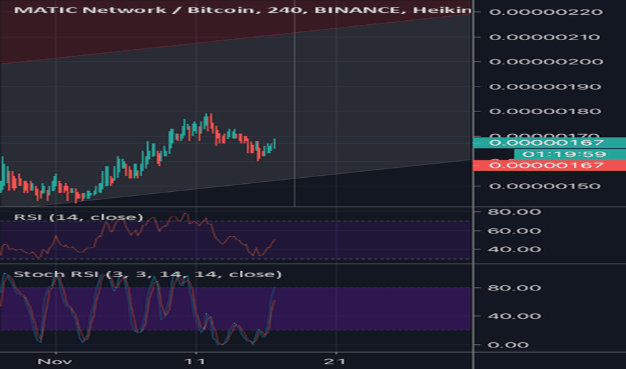This screenshot has height=369, width=626.
Task: Click the Stoch RSI 40.00 scale value
Action: 515,316
